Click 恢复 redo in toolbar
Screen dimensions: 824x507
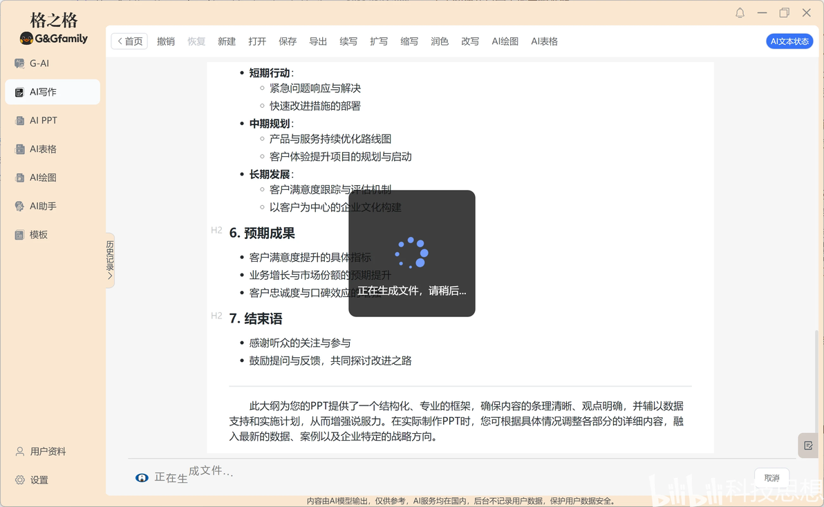(196, 41)
